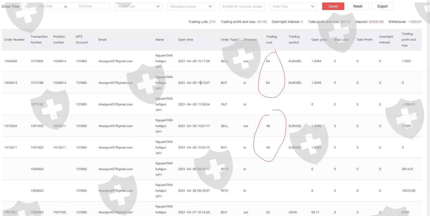Select transaction number 1045993
430x216 pixels.
37,212
